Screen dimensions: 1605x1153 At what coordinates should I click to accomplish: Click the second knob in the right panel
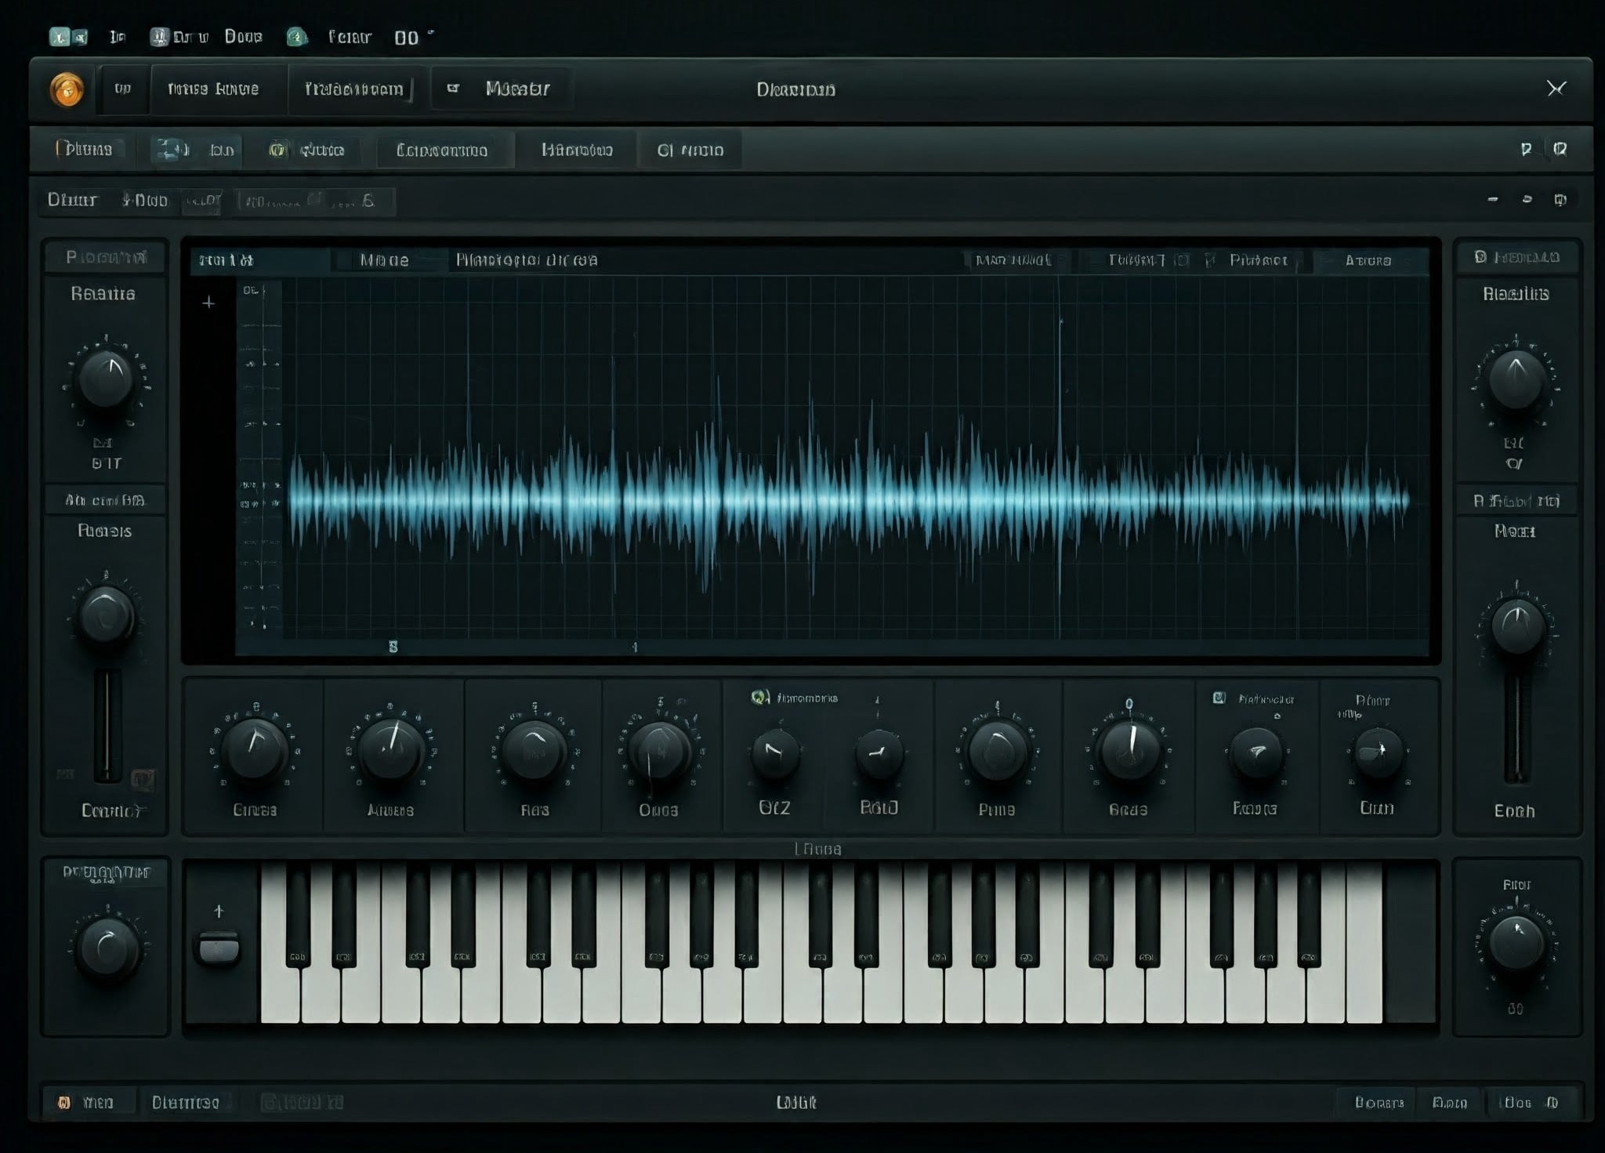(1517, 626)
